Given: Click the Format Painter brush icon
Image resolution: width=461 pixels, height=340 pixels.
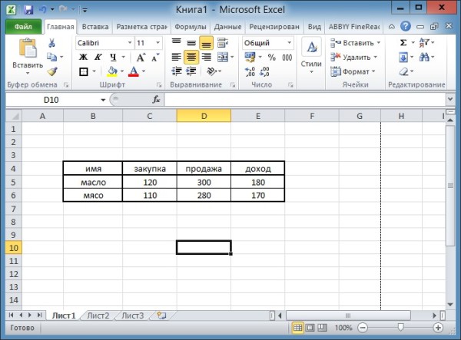Looking at the screenshot, I should pos(52,71).
